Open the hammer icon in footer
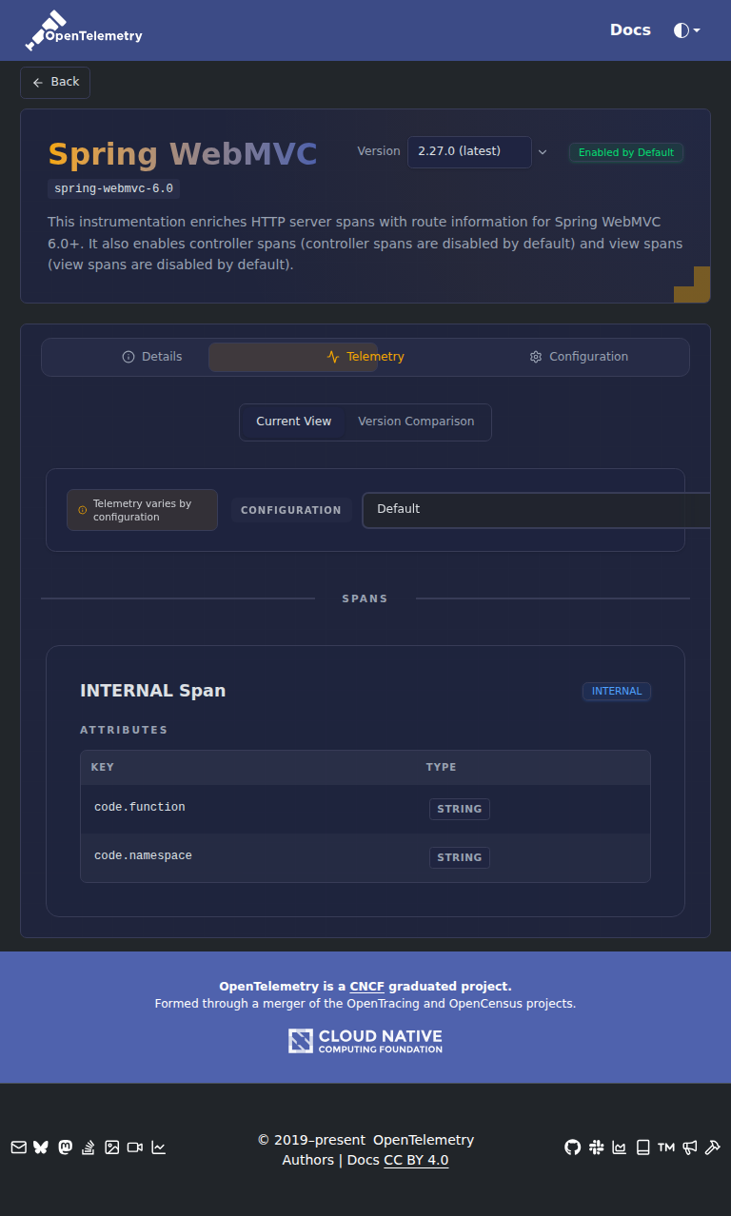The height and width of the screenshot is (1216, 731). point(712,1147)
